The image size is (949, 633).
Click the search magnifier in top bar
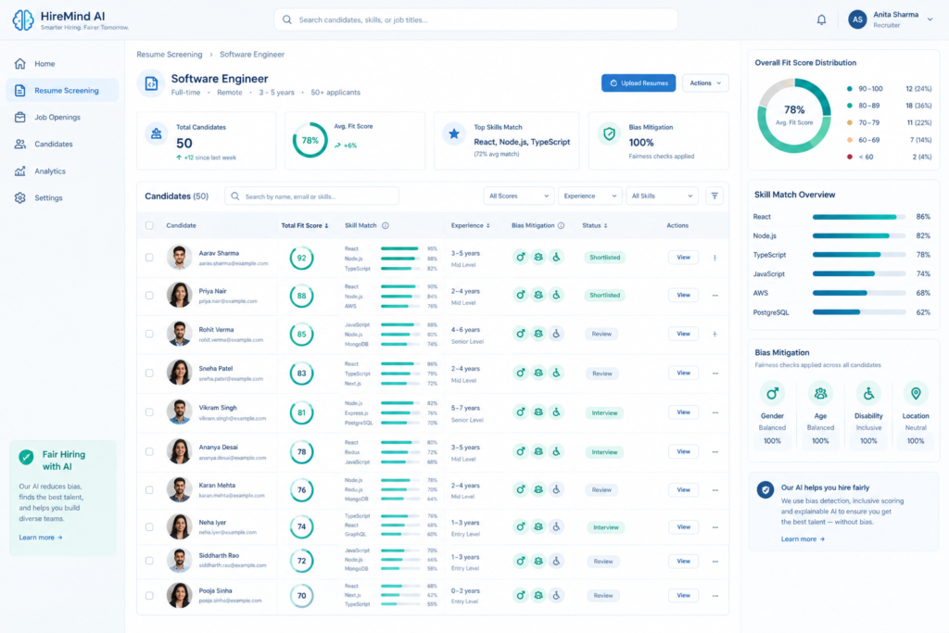click(x=287, y=20)
